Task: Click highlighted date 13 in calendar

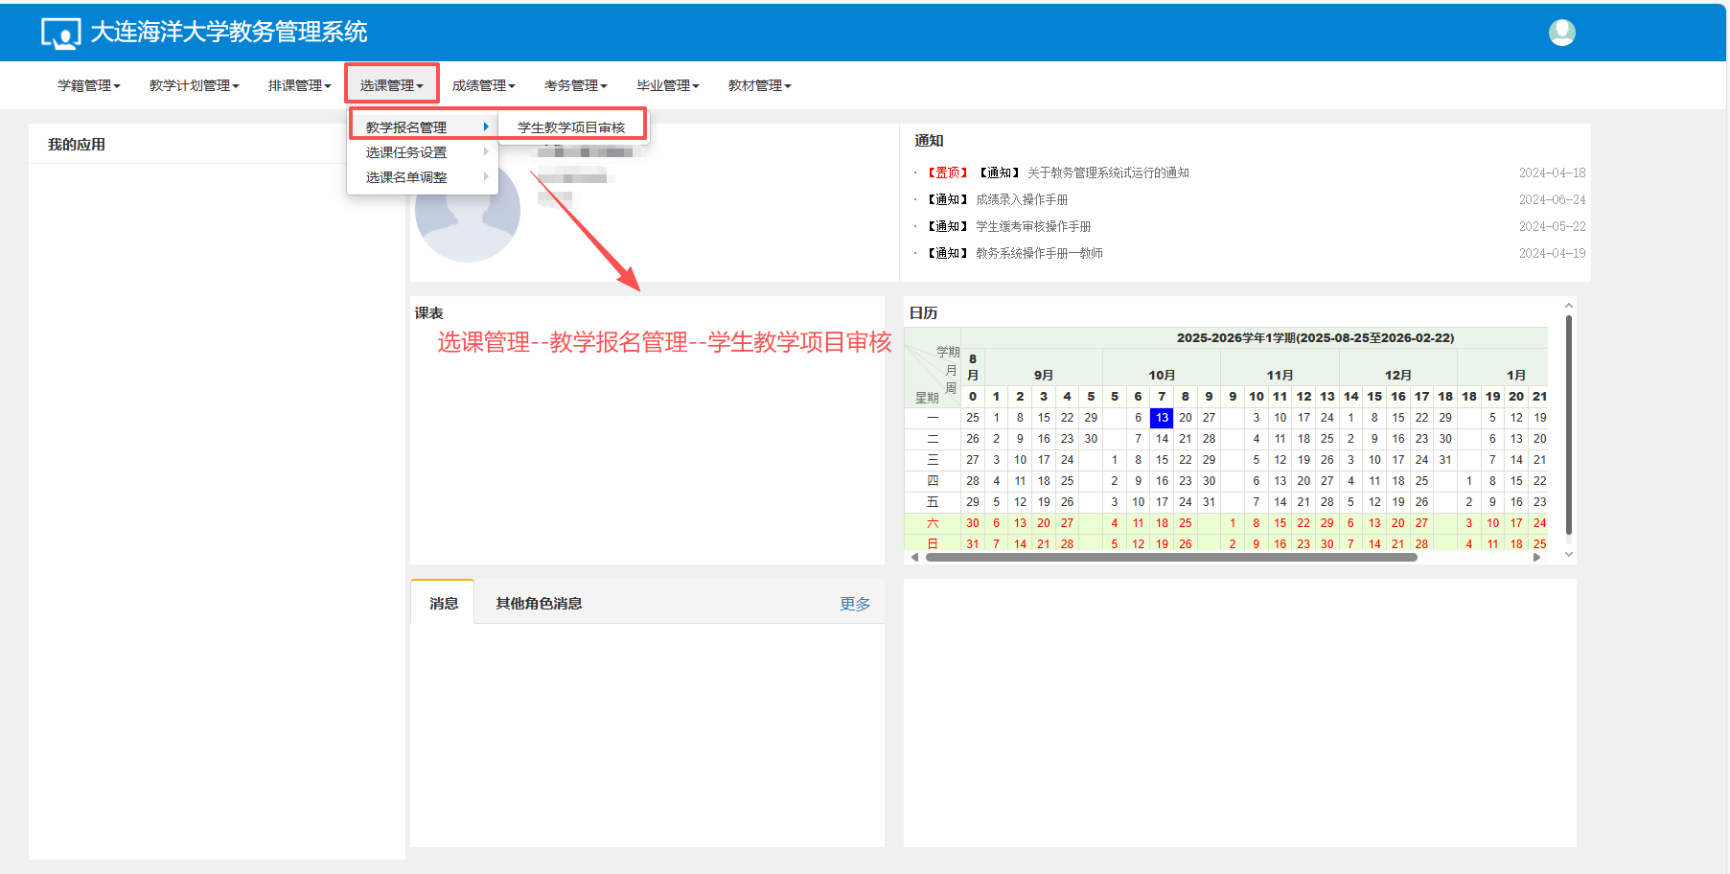Action: [x=1162, y=418]
